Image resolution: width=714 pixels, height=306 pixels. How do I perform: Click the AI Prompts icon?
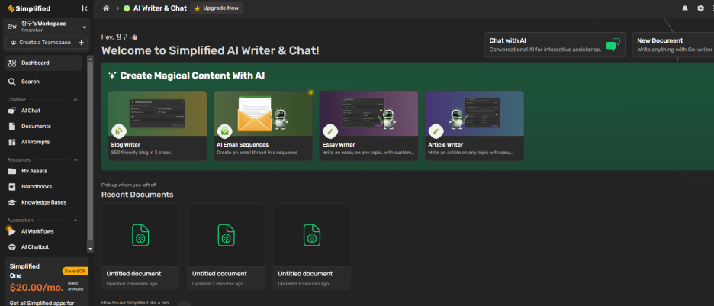click(12, 142)
